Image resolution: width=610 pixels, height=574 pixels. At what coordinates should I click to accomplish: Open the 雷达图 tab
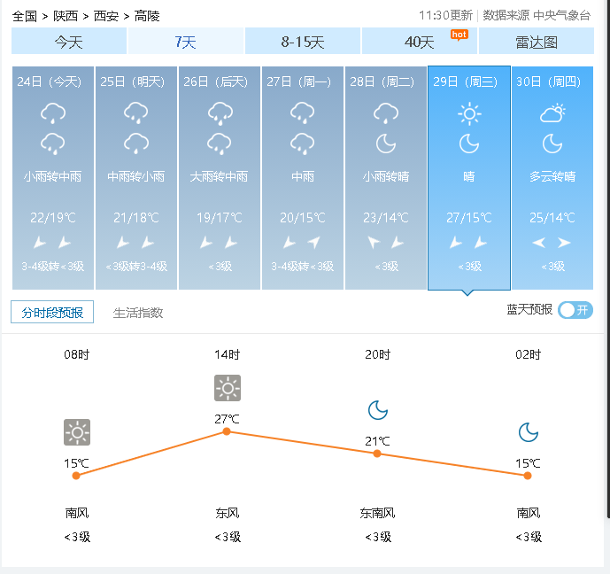point(537,41)
